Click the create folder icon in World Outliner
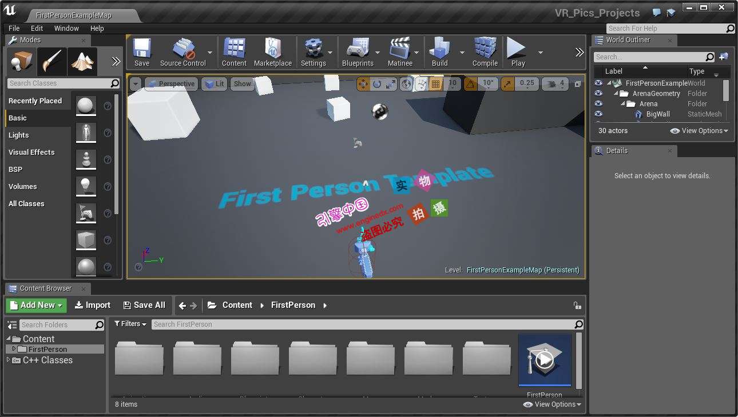 (x=724, y=57)
